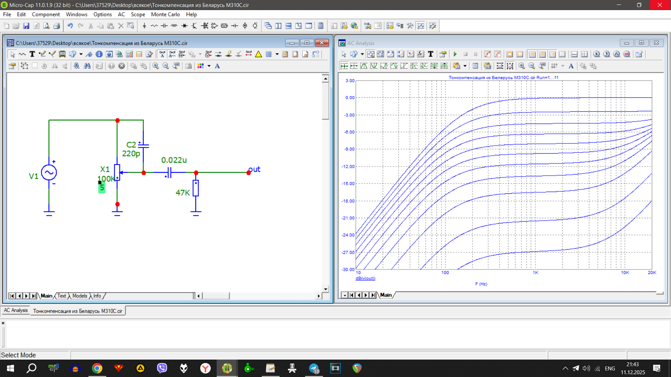This screenshot has width=671, height=377.
Task: Switch to the Models page tab
Action: point(80,296)
